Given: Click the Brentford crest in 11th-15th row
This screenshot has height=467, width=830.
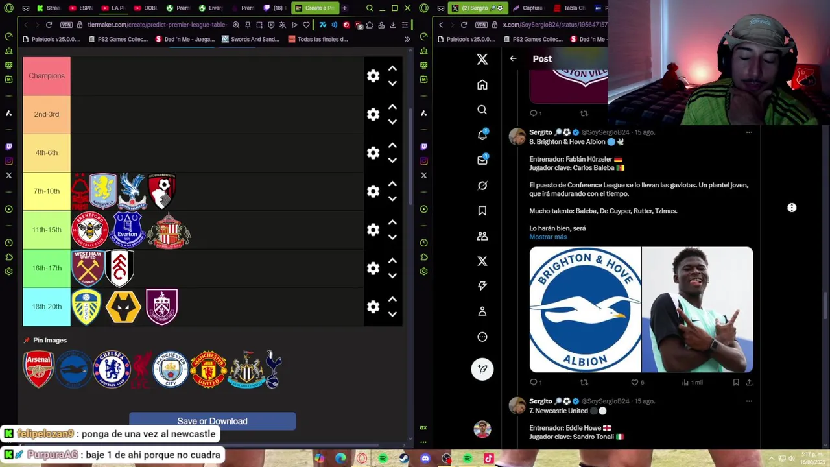Looking at the screenshot, I should pyautogui.click(x=89, y=230).
